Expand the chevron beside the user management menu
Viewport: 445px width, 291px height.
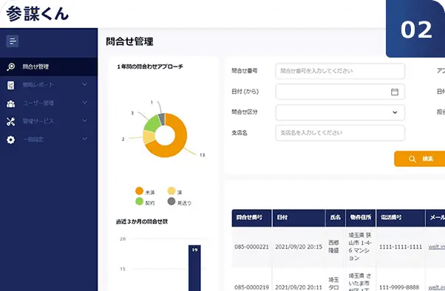tap(84, 103)
